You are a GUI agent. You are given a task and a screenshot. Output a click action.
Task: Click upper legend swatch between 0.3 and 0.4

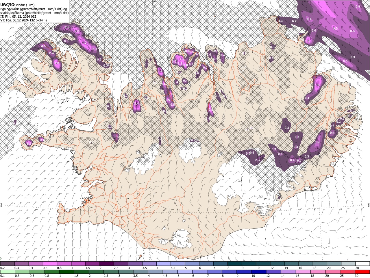click(22, 264)
